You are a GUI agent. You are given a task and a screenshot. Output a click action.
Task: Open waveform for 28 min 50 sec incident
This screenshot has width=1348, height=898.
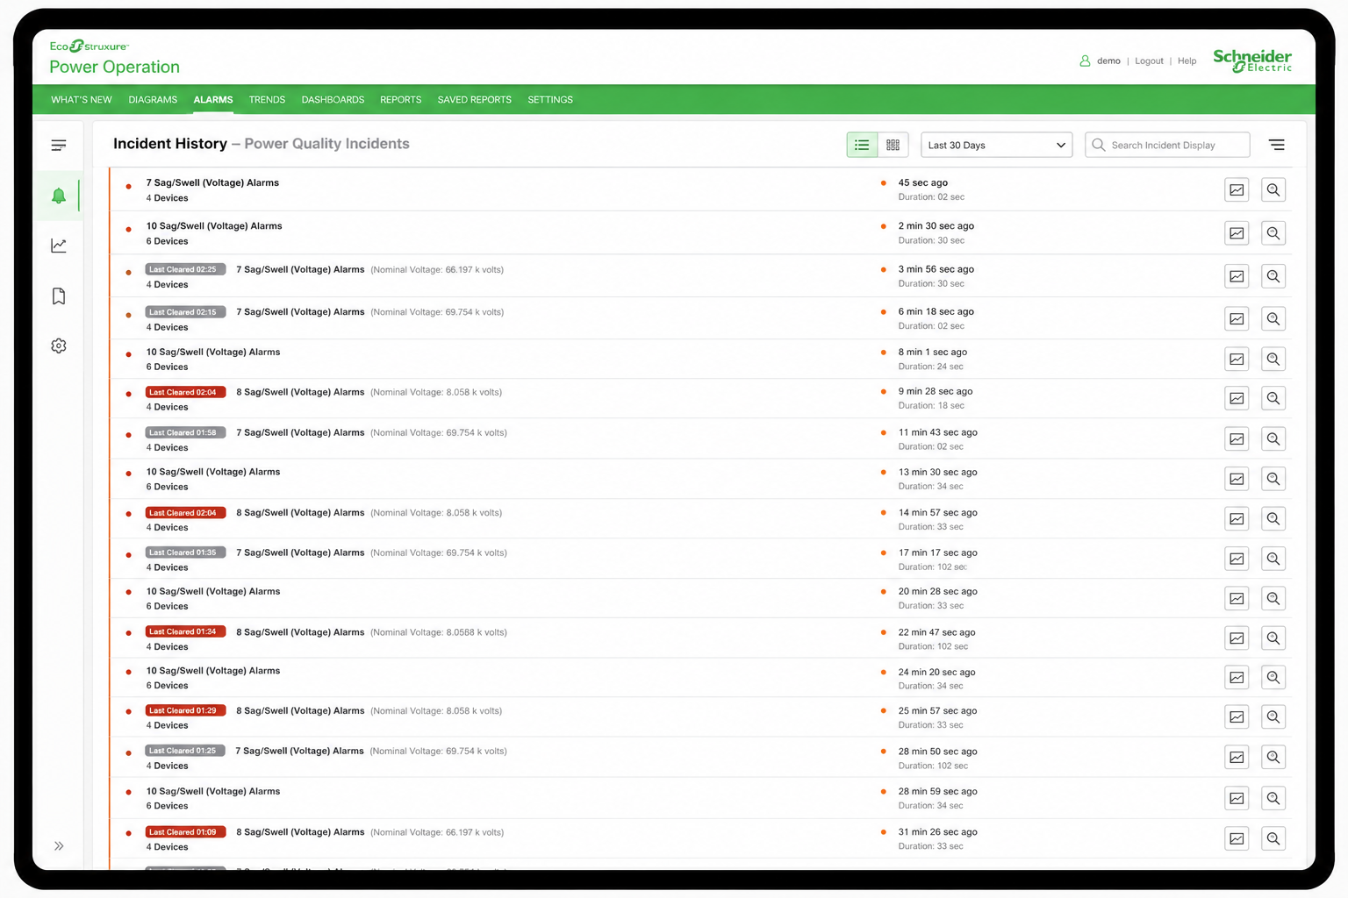click(1237, 758)
